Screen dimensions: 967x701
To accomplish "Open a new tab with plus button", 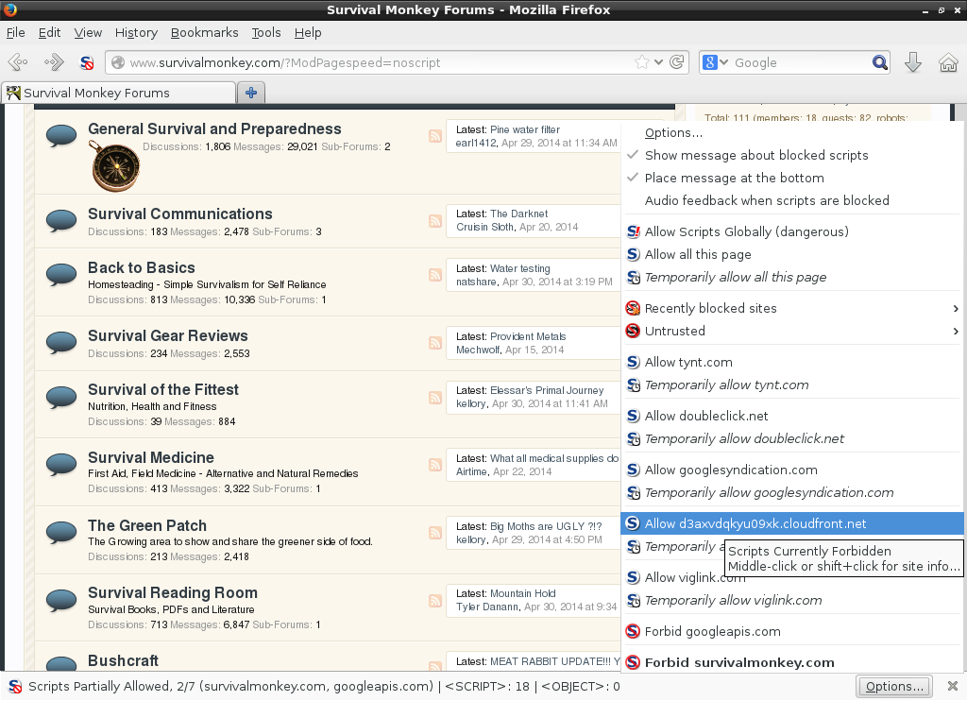I will click(251, 93).
